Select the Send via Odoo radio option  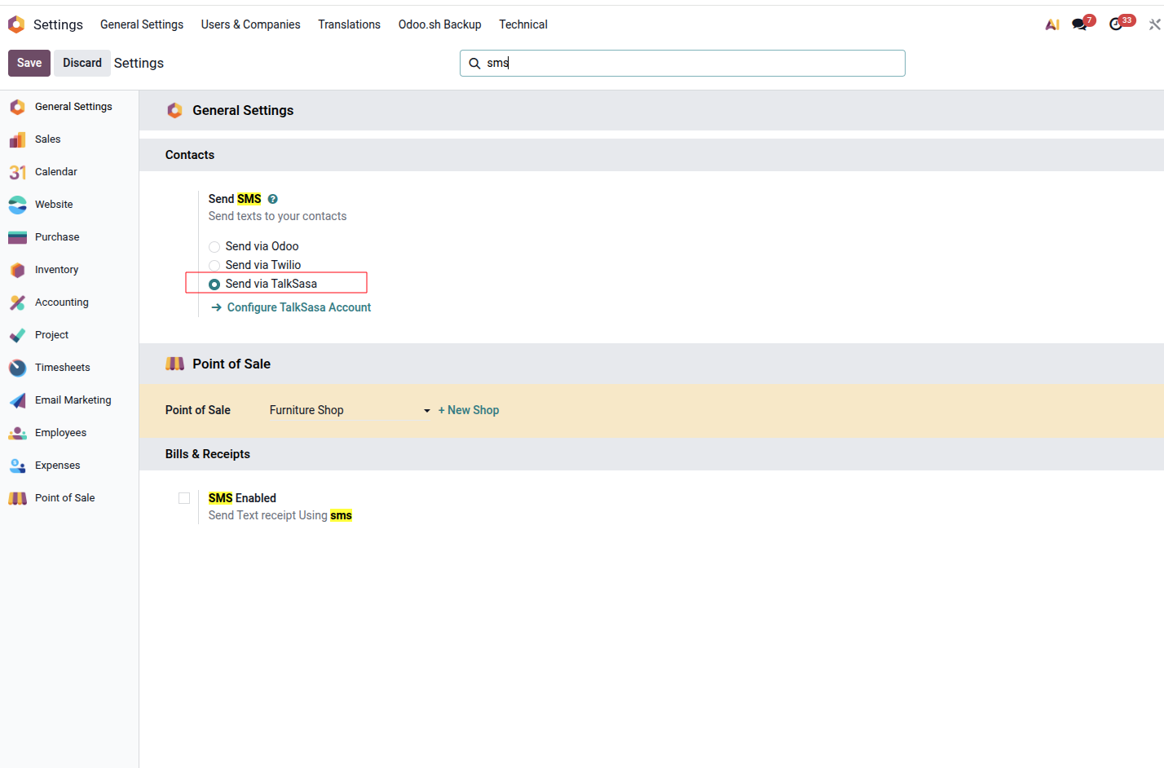214,247
